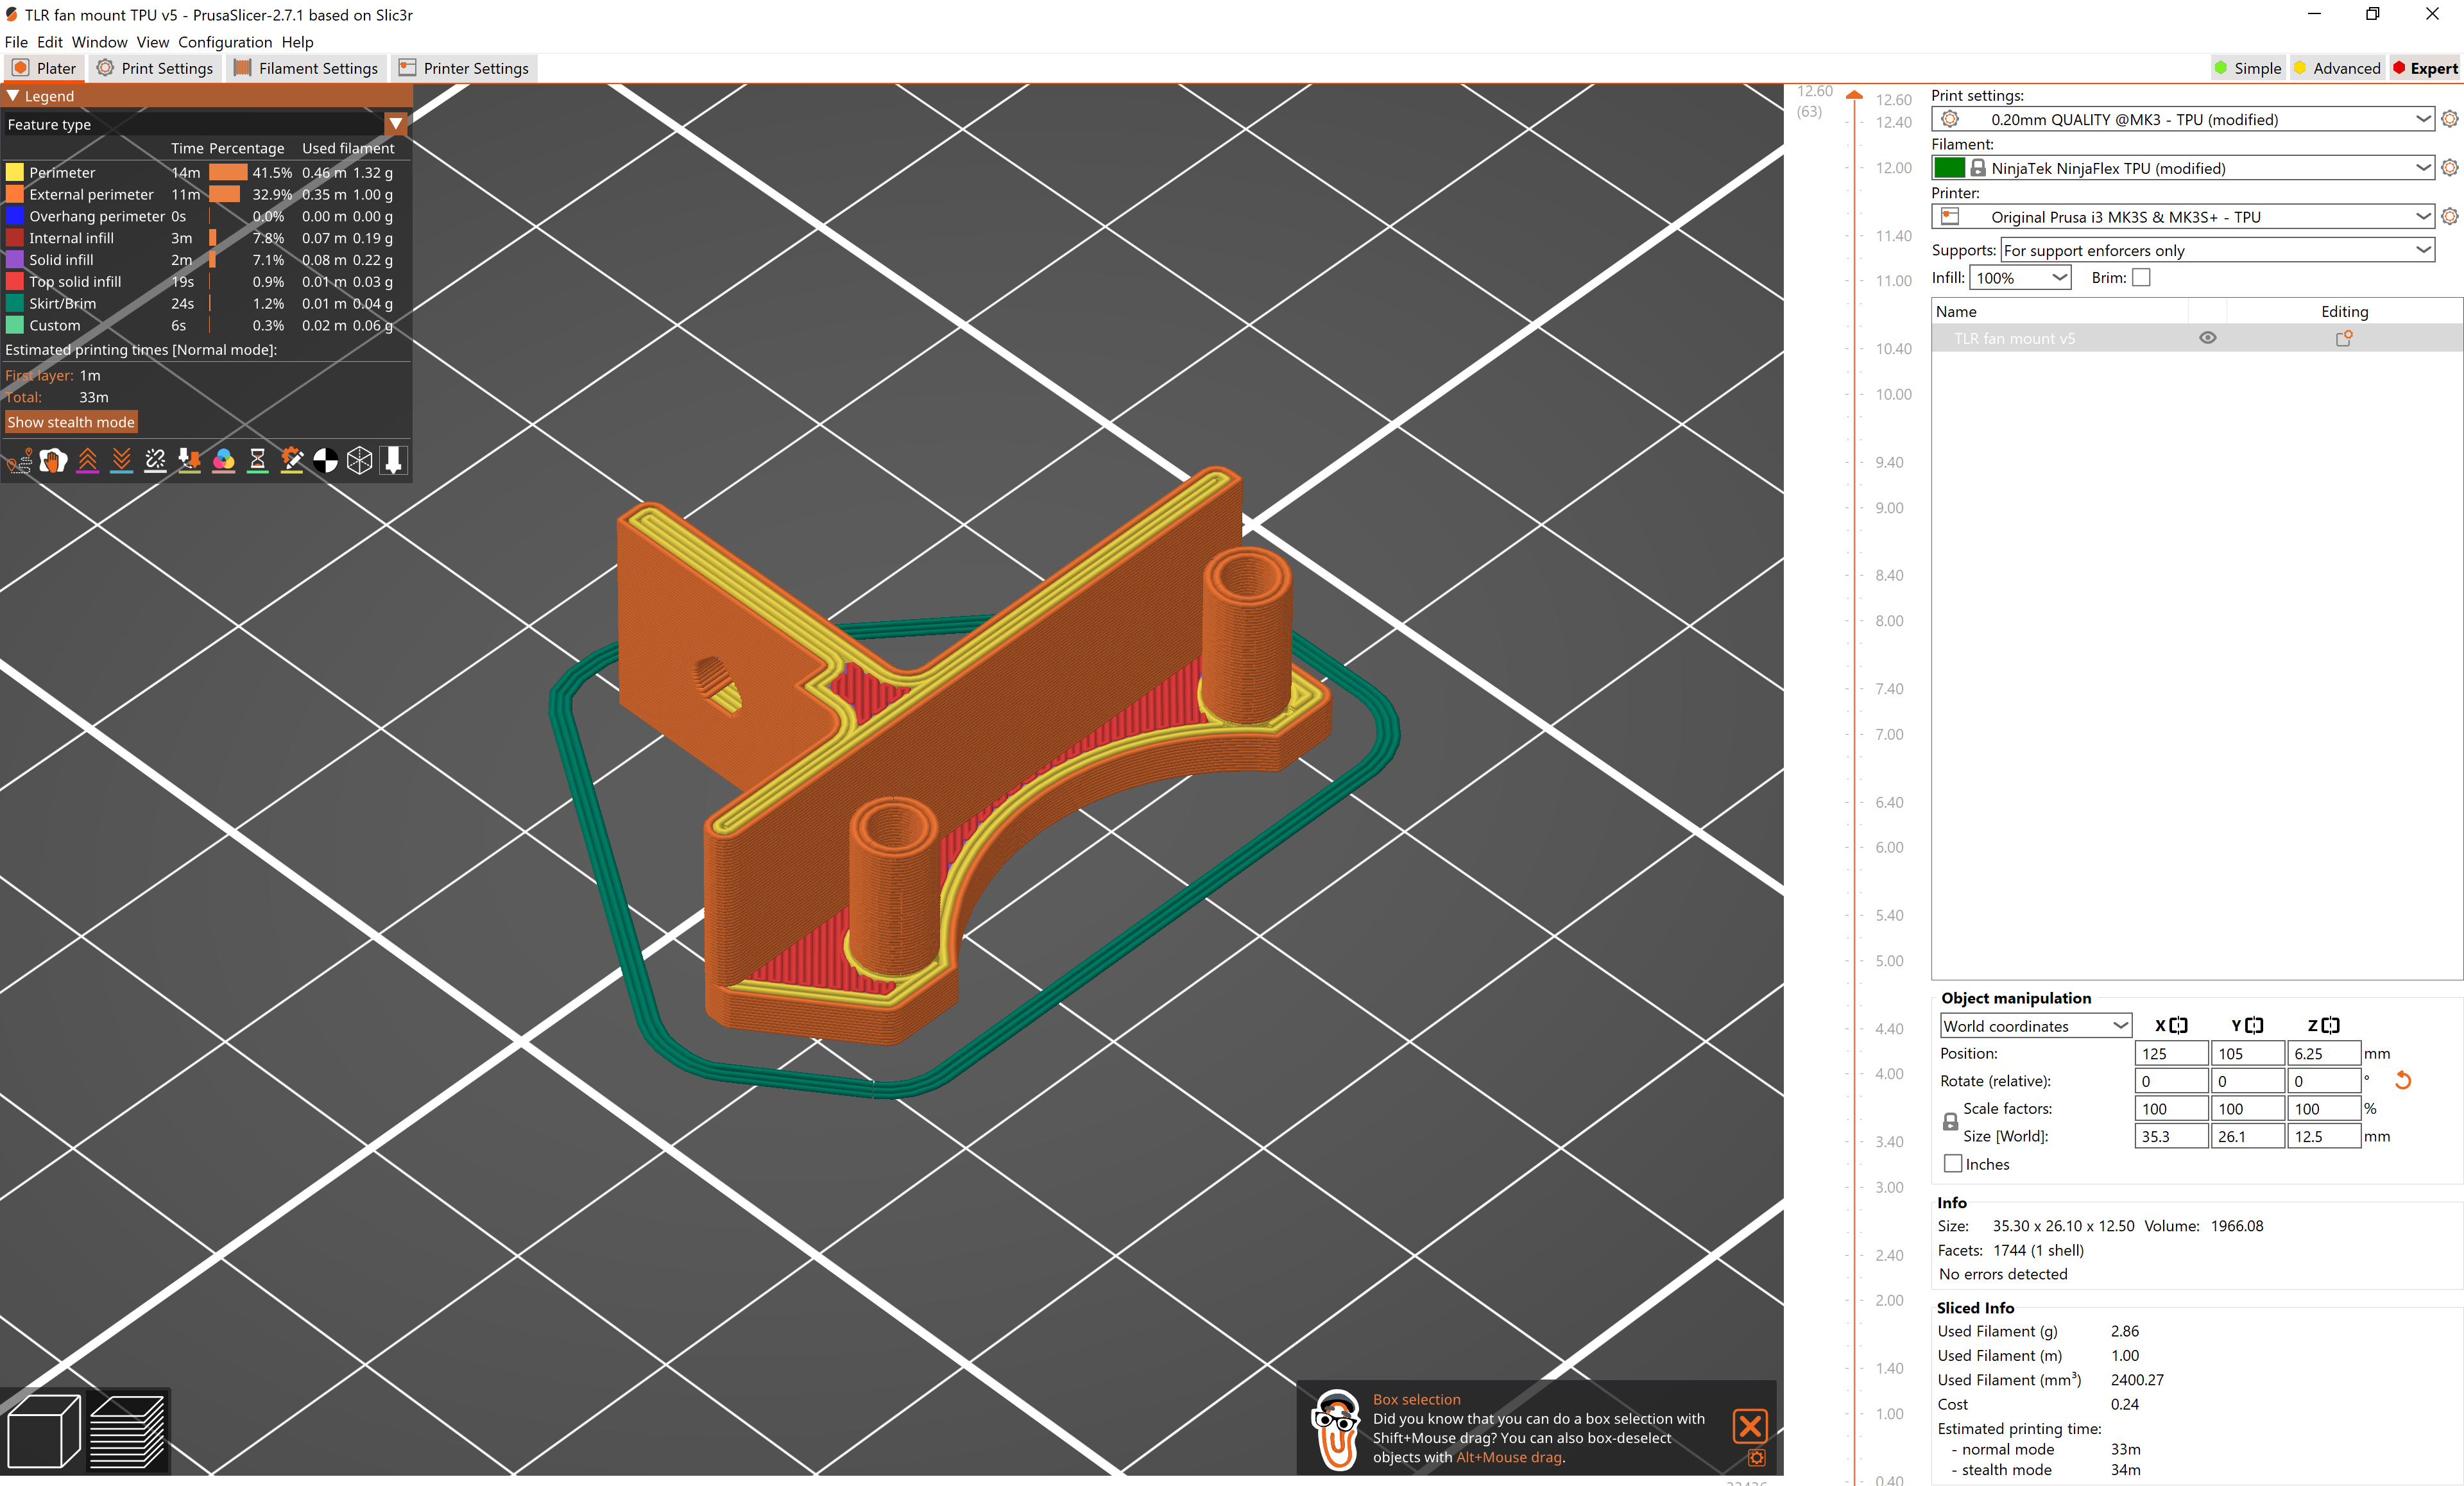Open the Print settings preset dropdown
The height and width of the screenshot is (1486, 2464).
(x=2183, y=119)
